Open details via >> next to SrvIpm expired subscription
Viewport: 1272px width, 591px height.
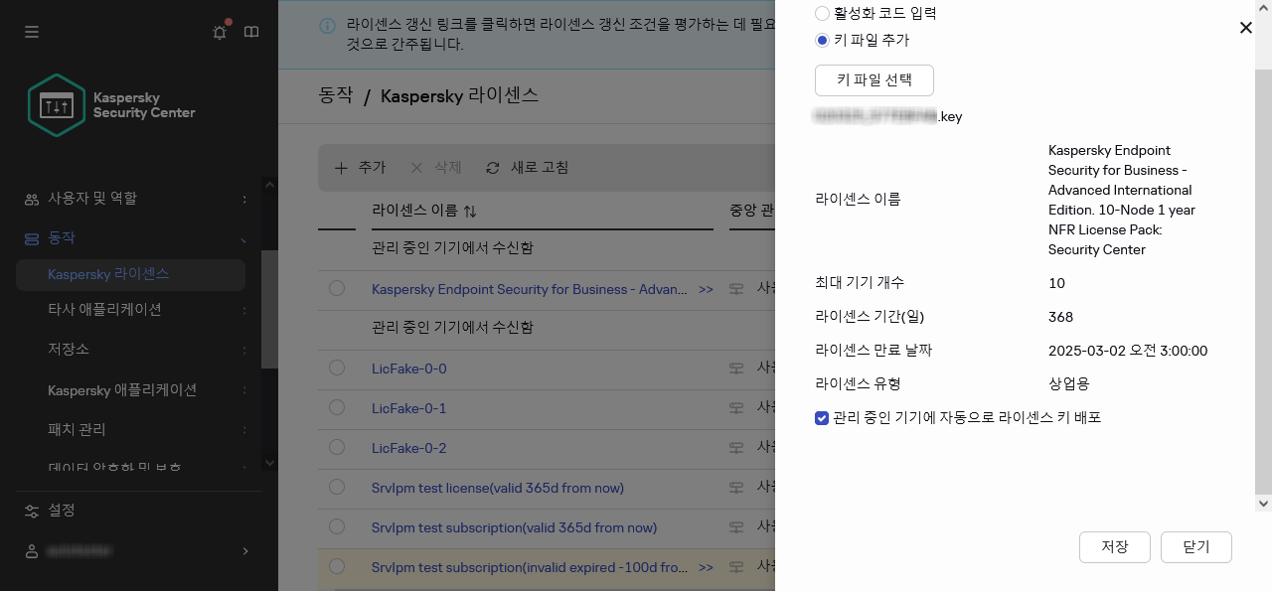(706, 567)
